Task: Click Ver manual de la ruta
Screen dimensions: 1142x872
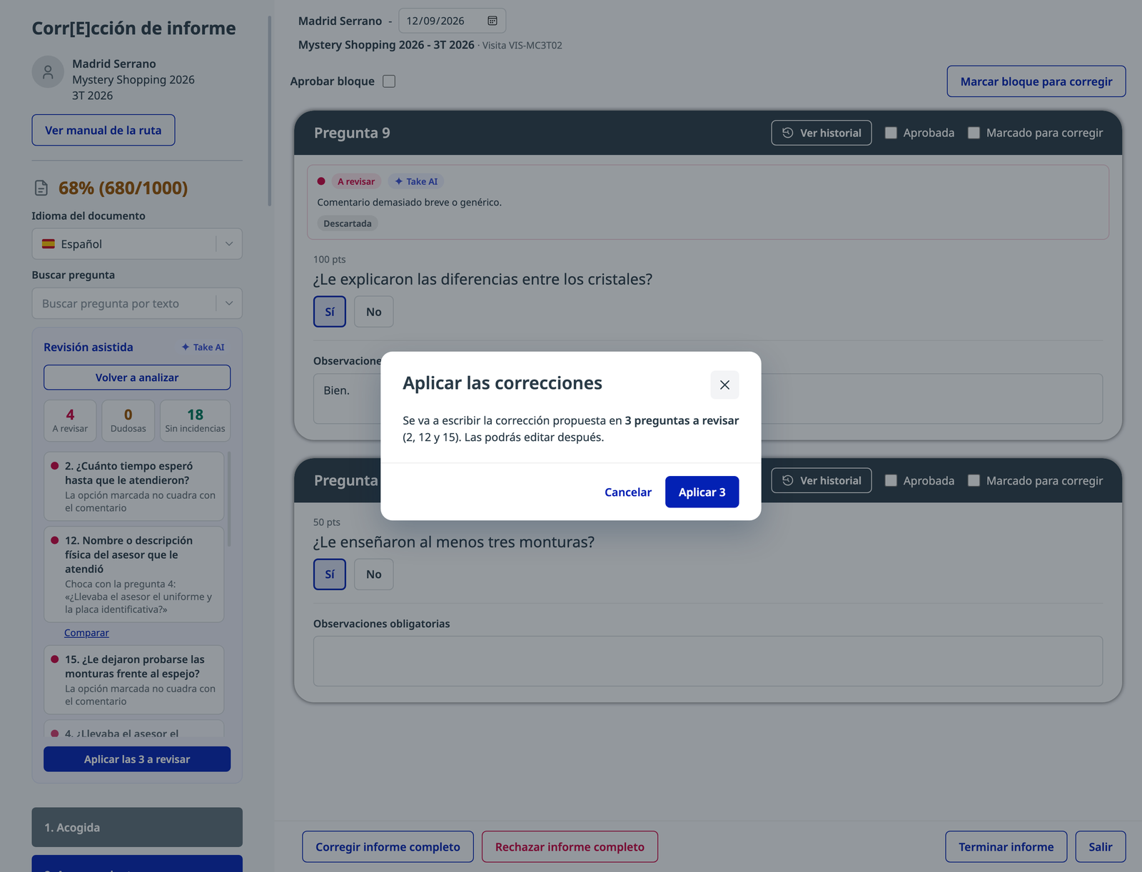Action: pos(103,130)
